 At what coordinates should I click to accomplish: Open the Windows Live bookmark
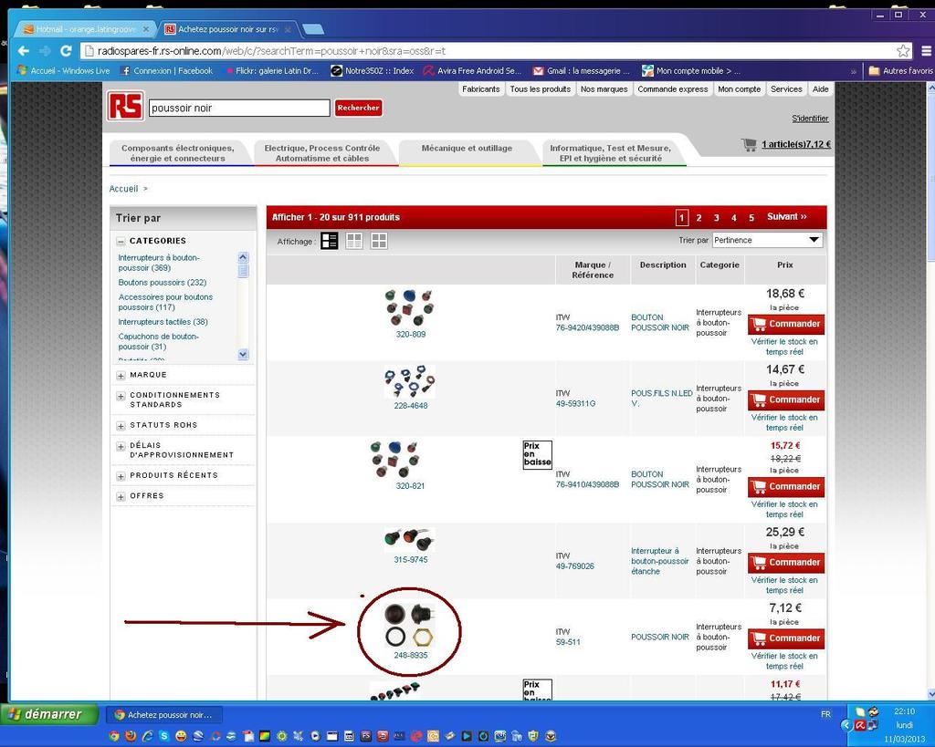[x=64, y=71]
